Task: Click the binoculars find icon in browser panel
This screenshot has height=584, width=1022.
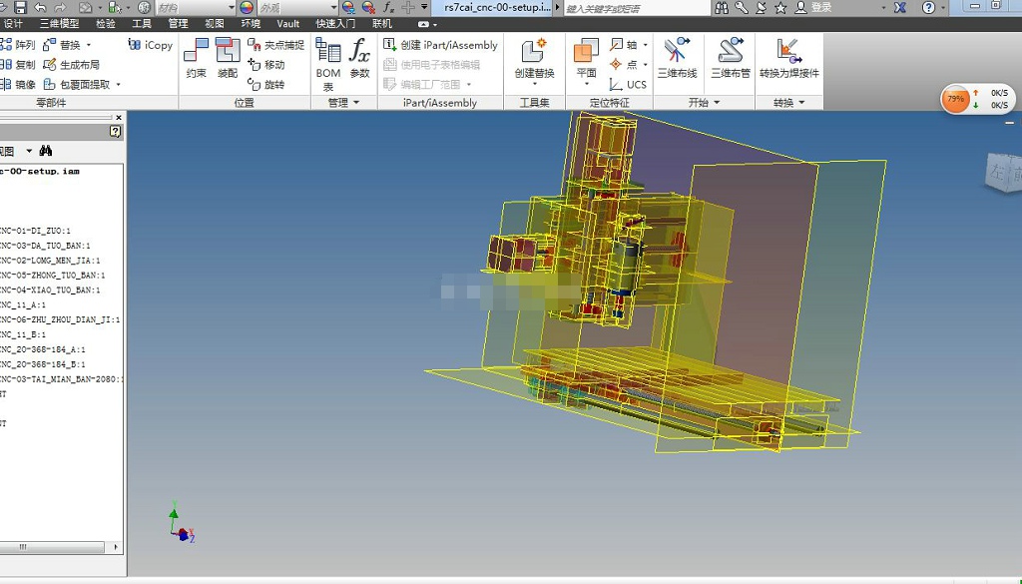Action: pos(45,152)
